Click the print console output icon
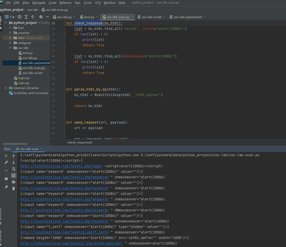The width and height of the screenshot is (286, 247). coord(14,182)
